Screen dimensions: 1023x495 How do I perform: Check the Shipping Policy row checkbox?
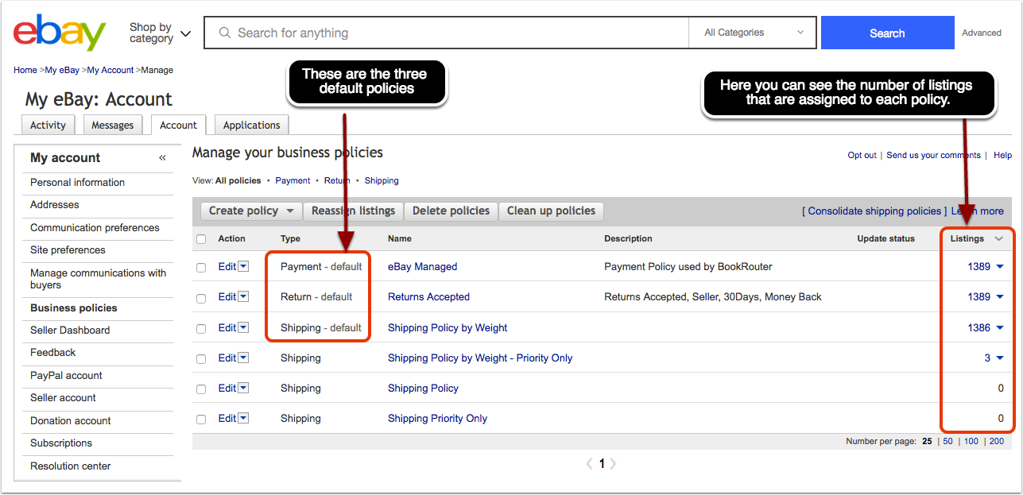pos(201,389)
